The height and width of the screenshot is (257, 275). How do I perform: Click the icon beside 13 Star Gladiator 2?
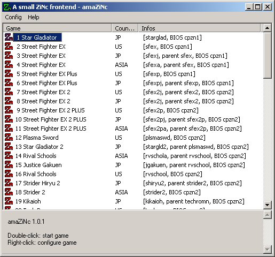(x=9, y=147)
